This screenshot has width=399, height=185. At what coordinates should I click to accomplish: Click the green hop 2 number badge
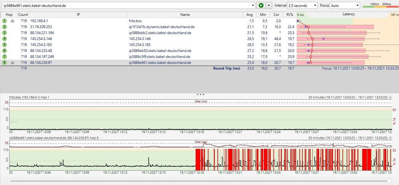tap(4, 26)
